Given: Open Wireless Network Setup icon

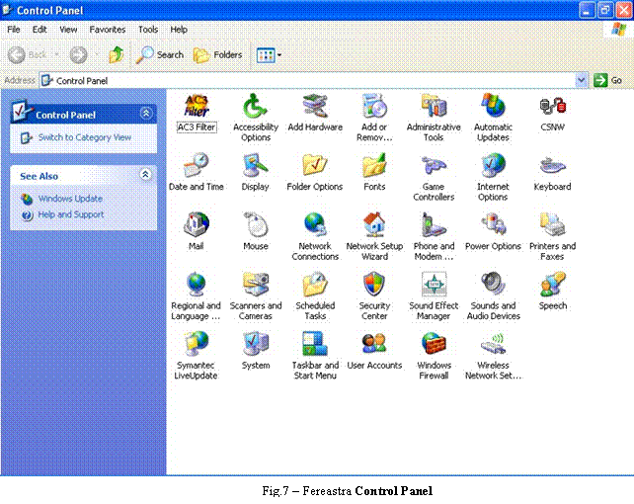Looking at the screenshot, I should coord(493,344).
